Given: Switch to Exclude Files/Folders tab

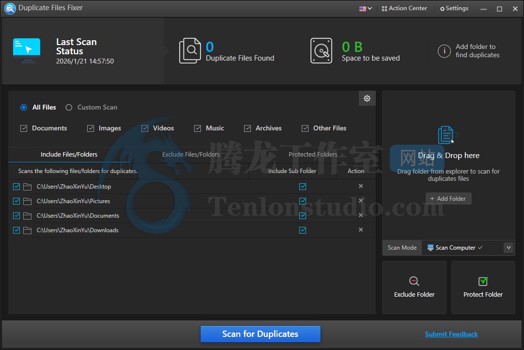Looking at the screenshot, I should tap(191, 155).
